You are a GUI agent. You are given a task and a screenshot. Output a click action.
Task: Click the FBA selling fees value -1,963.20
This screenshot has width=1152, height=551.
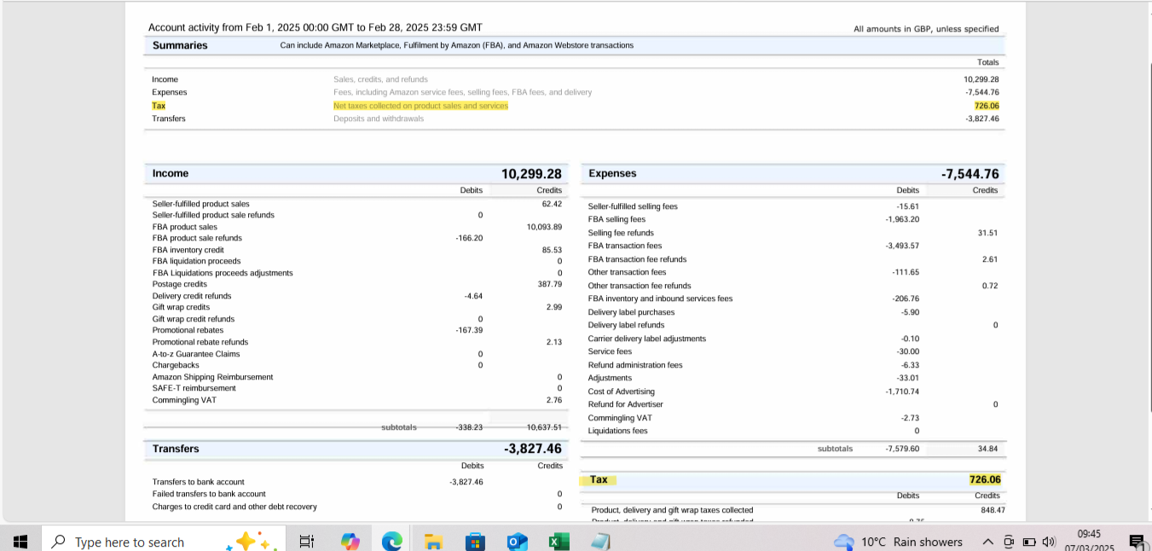pyautogui.click(x=902, y=219)
